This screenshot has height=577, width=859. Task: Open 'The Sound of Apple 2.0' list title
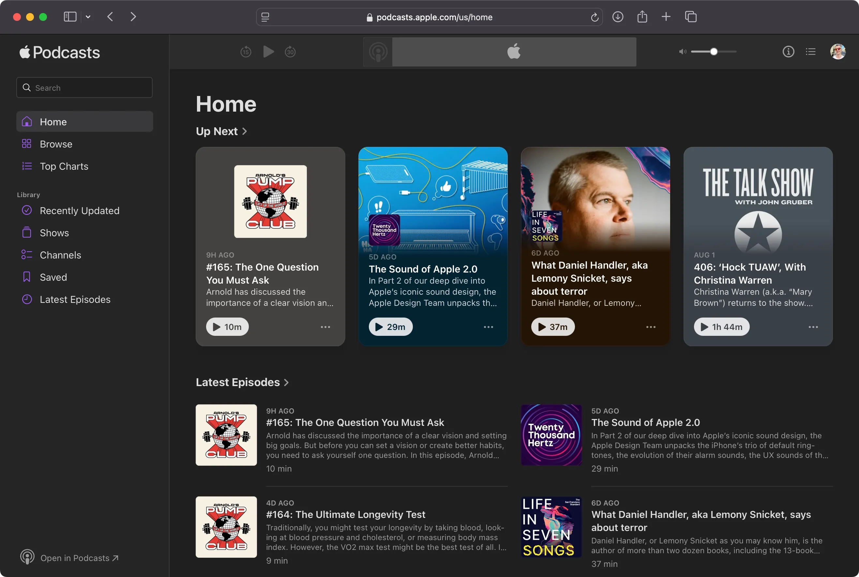(x=645, y=422)
